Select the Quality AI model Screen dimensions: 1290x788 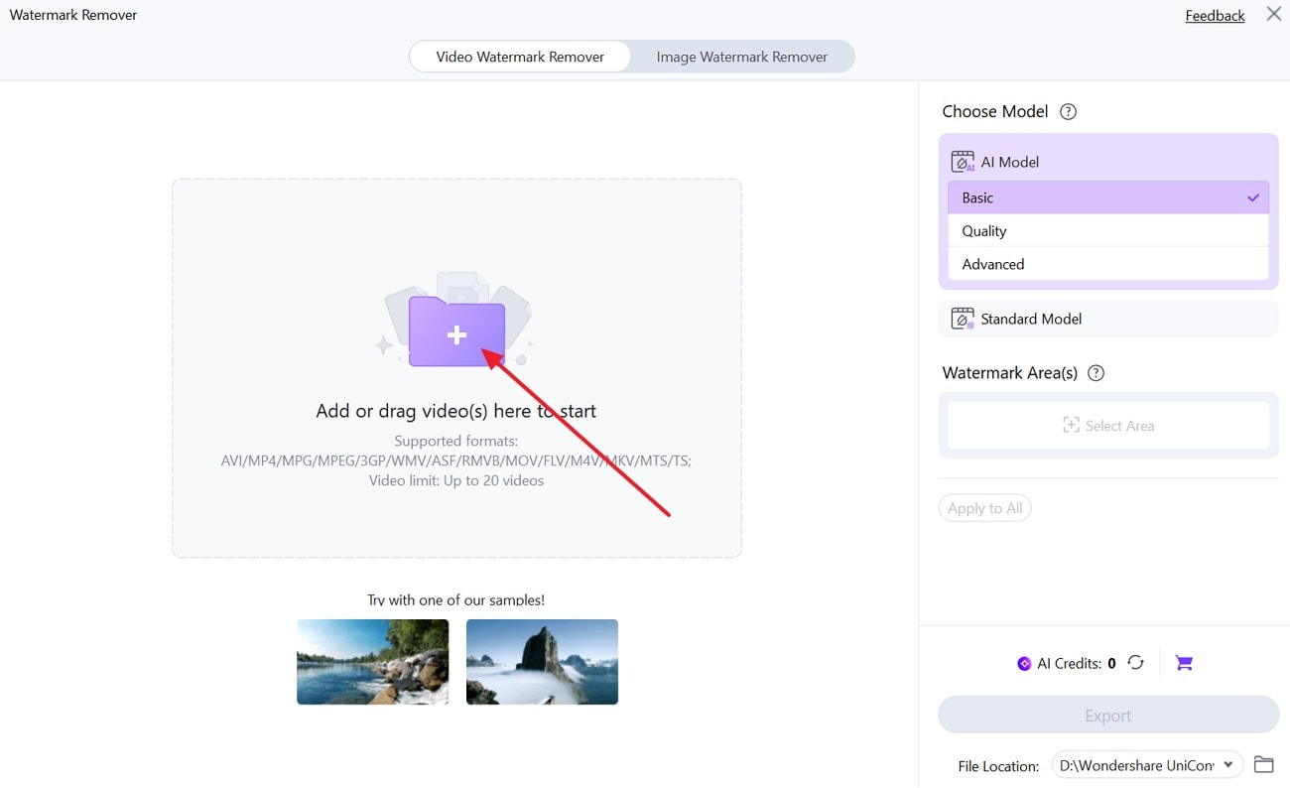click(1108, 230)
